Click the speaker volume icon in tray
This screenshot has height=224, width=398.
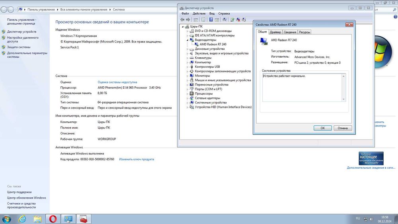371,219
